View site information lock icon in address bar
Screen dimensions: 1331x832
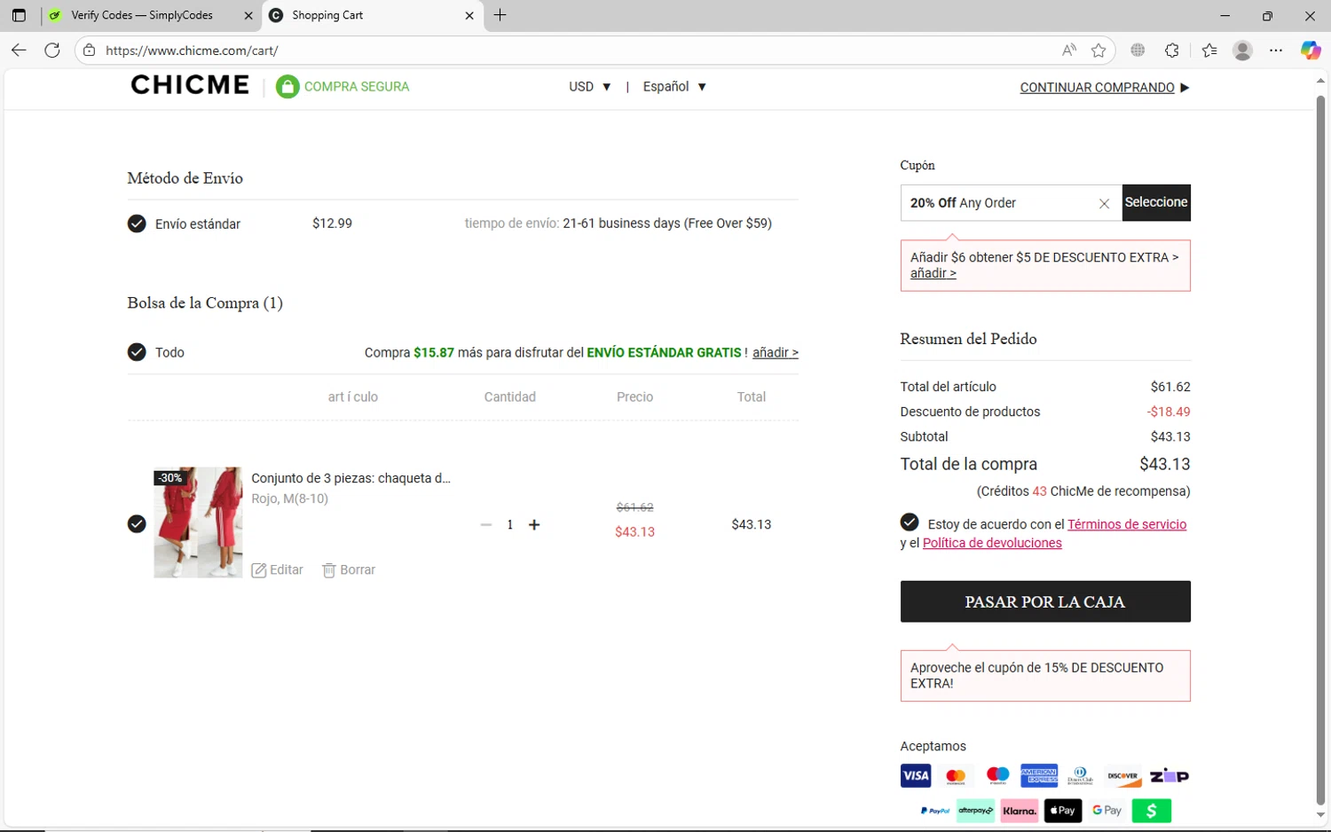click(89, 51)
